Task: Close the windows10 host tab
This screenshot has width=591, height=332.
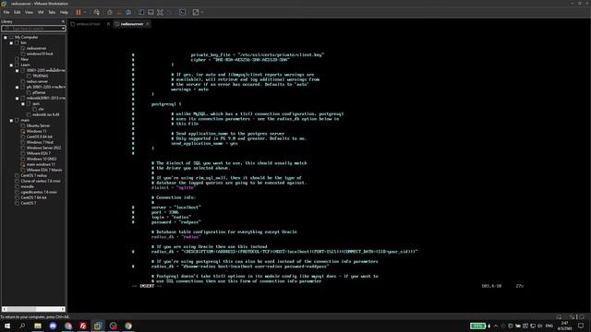Action: (109, 24)
